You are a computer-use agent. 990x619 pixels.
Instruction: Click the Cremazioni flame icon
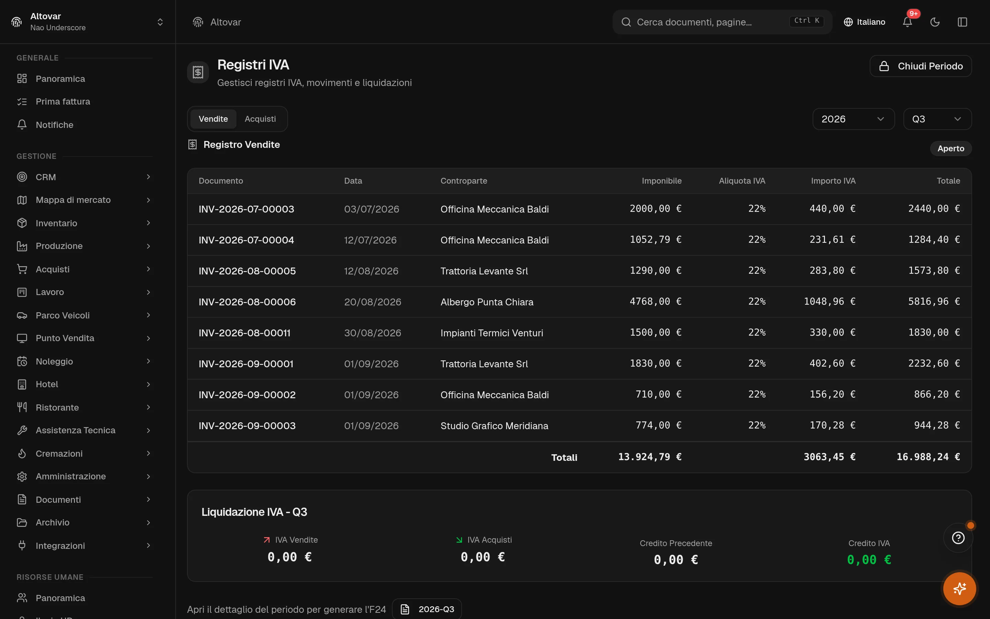[22, 453]
